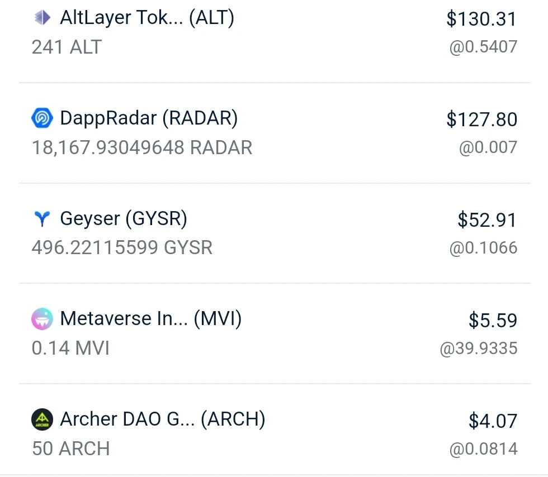This screenshot has height=477, width=548.
Task: Click the AltLayer token purple icon
Action: click(x=42, y=17)
